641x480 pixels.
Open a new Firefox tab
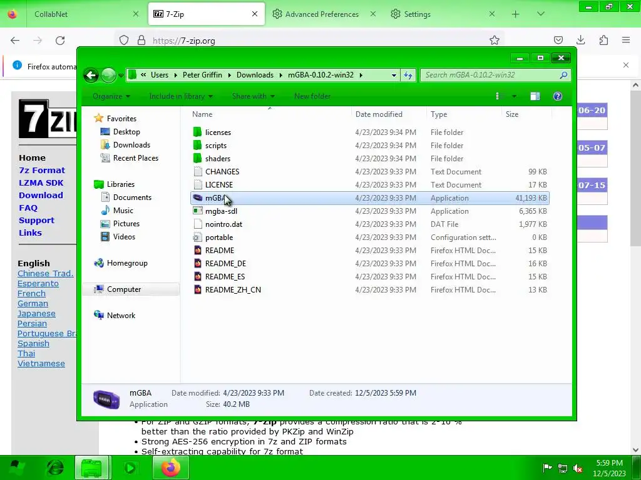(516, 14)
